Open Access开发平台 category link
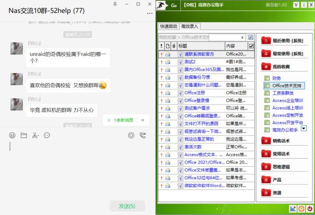Image resolution: width=315 pixels, height=215 pixels. pos(287,123)
